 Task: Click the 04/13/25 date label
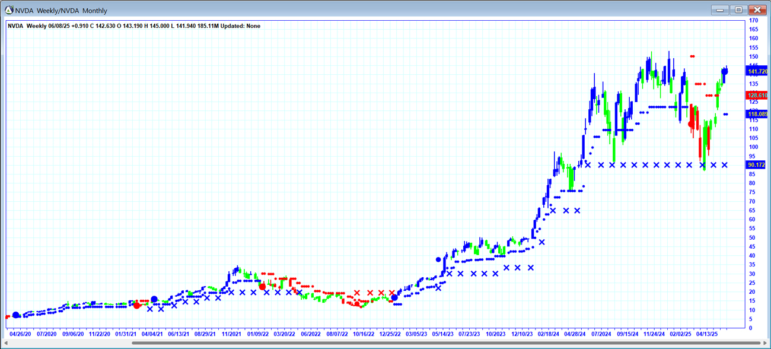pos(708,334)
